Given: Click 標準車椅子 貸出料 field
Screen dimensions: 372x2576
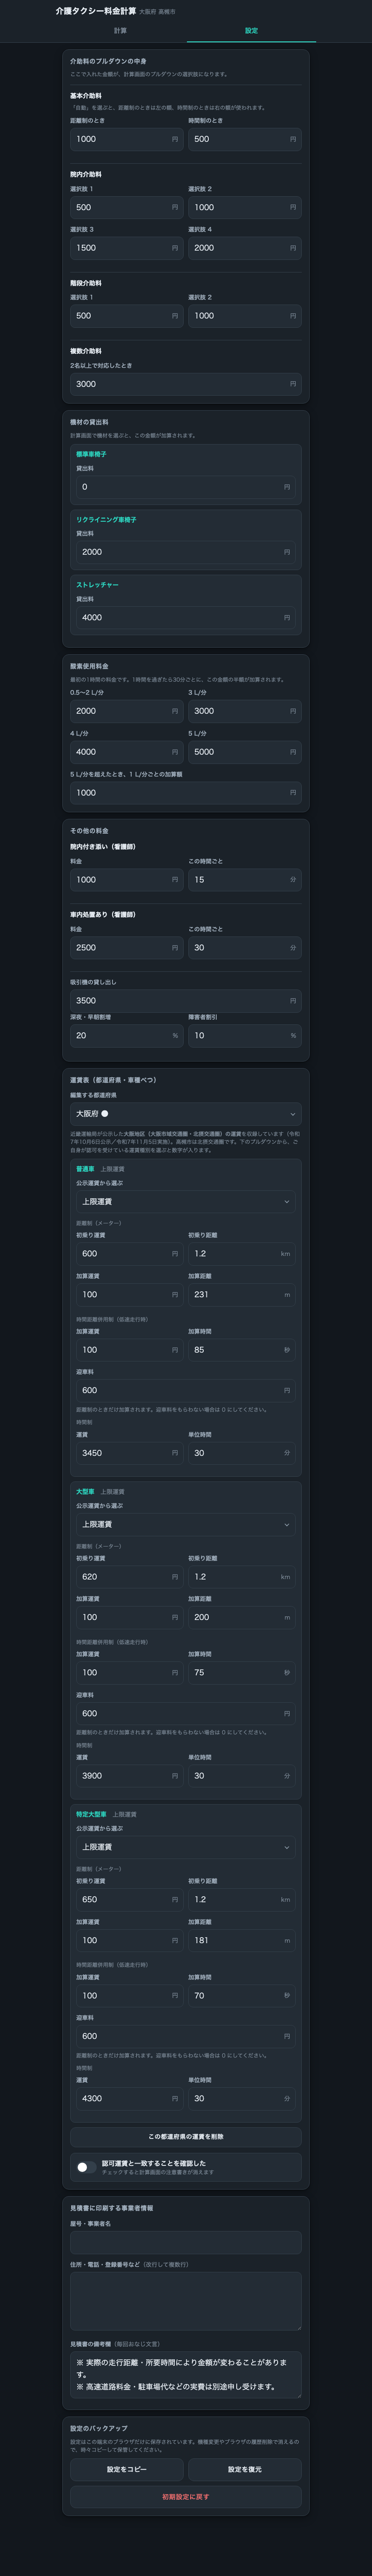Looking at the screenshot, I should coord(186,487).
